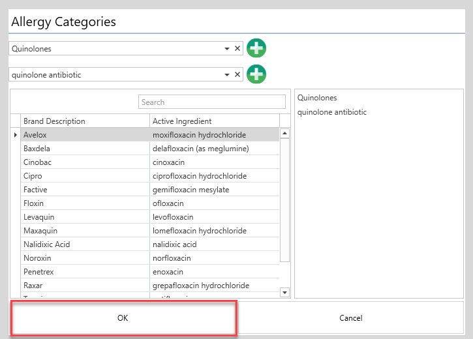Select the Cinobac brand cell

click(x=85, y=162)
